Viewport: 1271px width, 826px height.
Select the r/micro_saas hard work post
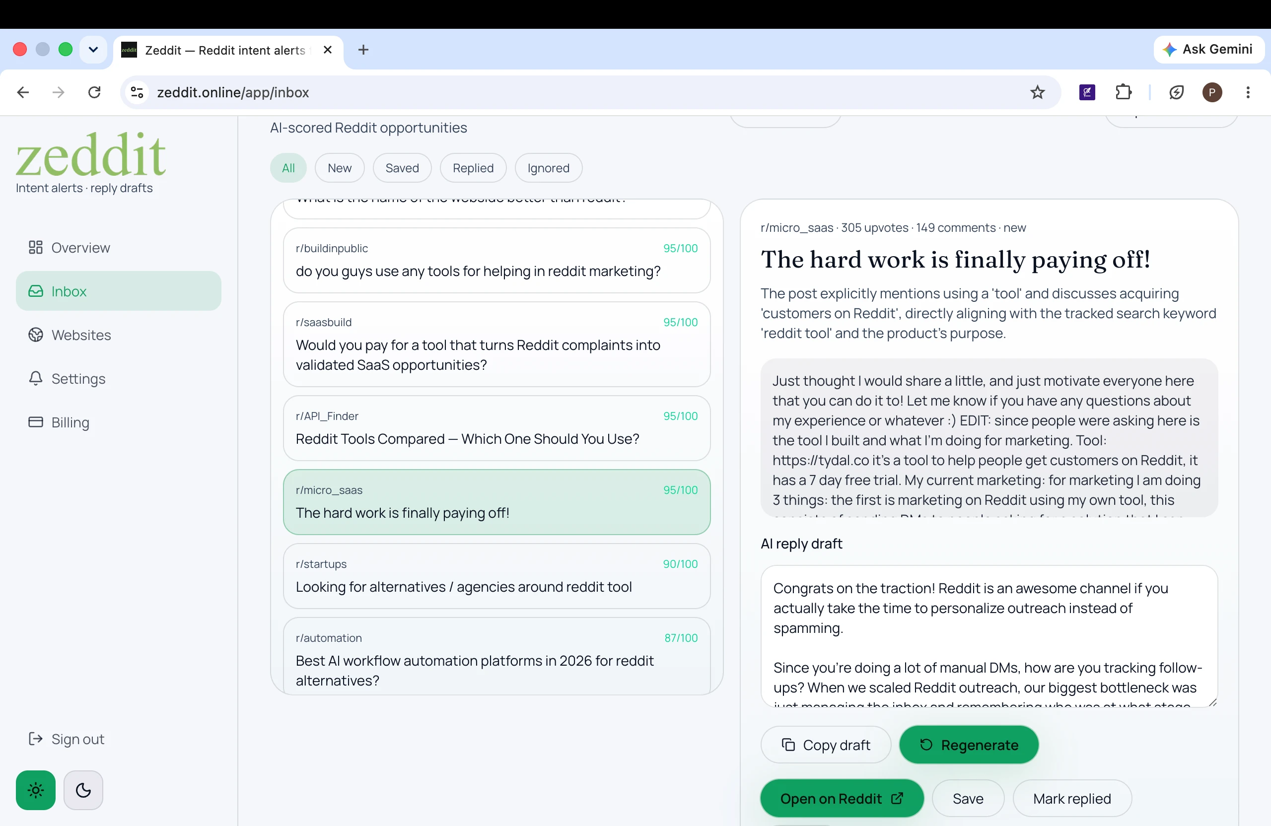click(496, 502)
